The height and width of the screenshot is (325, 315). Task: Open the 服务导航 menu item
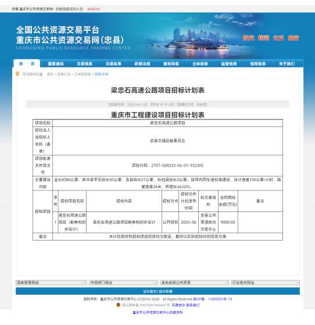(171, 63)
